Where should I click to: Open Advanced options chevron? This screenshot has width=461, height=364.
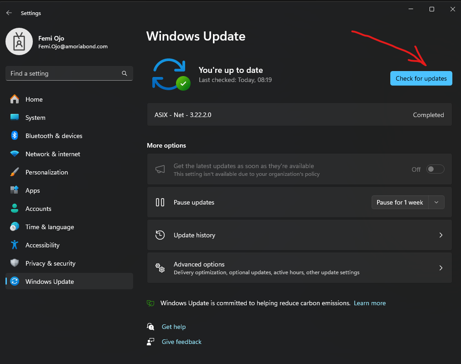click(x=441, y=267)
